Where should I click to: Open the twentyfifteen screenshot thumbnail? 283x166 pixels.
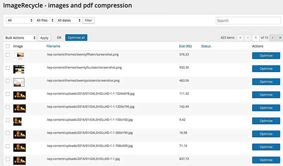click(19, 57)
